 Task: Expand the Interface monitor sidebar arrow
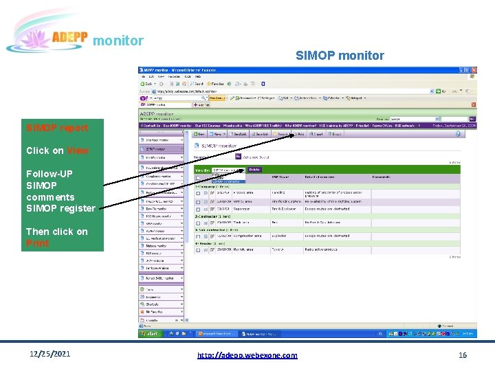(x=181, y=139)
